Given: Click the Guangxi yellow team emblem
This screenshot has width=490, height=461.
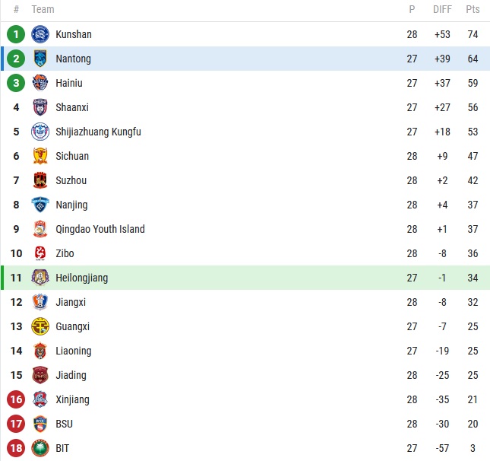Looking at the screenshot, I should pos(40,326).
